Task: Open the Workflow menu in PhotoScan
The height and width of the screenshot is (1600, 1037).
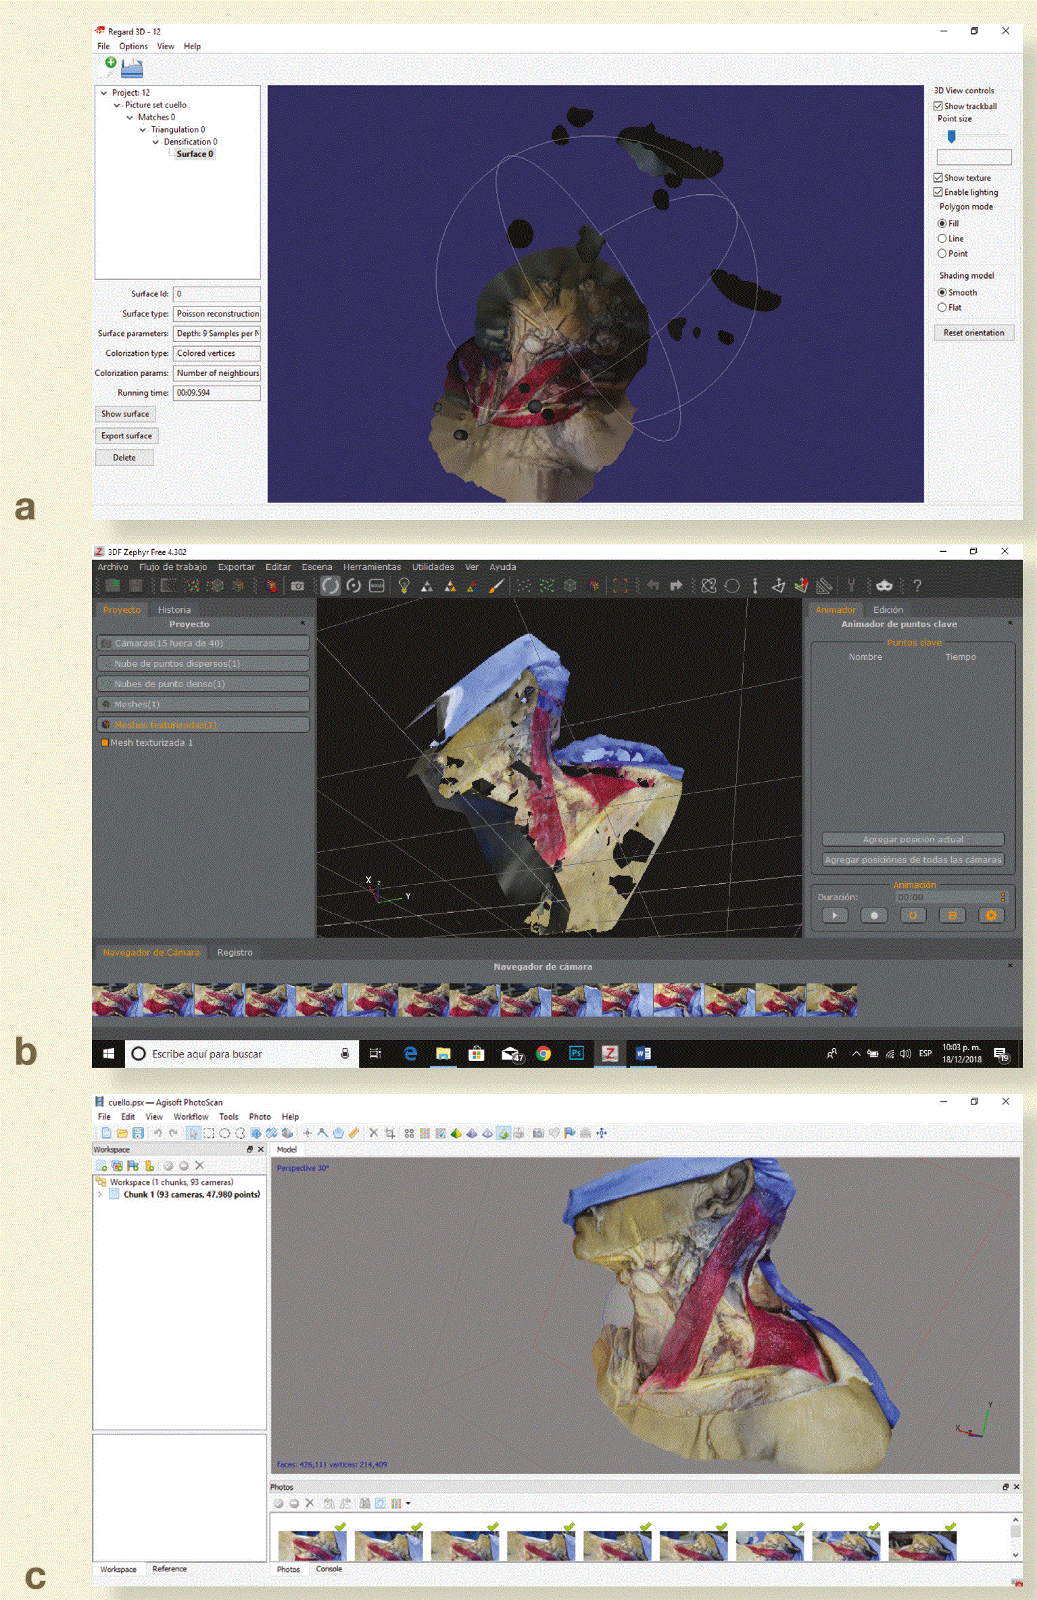Action: click(191, 1117)
